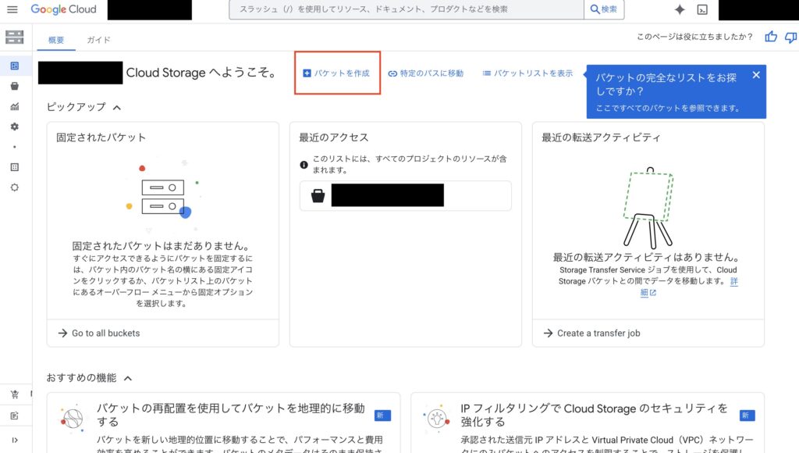Activate Cloud Shell terminal icon

702,9
